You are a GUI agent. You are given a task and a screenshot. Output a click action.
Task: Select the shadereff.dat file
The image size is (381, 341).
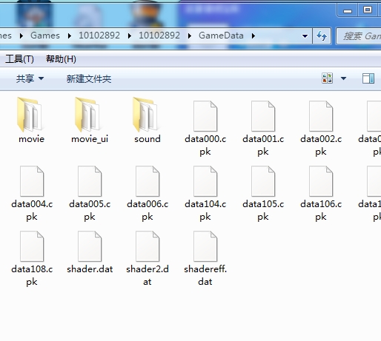coord(205,258)
